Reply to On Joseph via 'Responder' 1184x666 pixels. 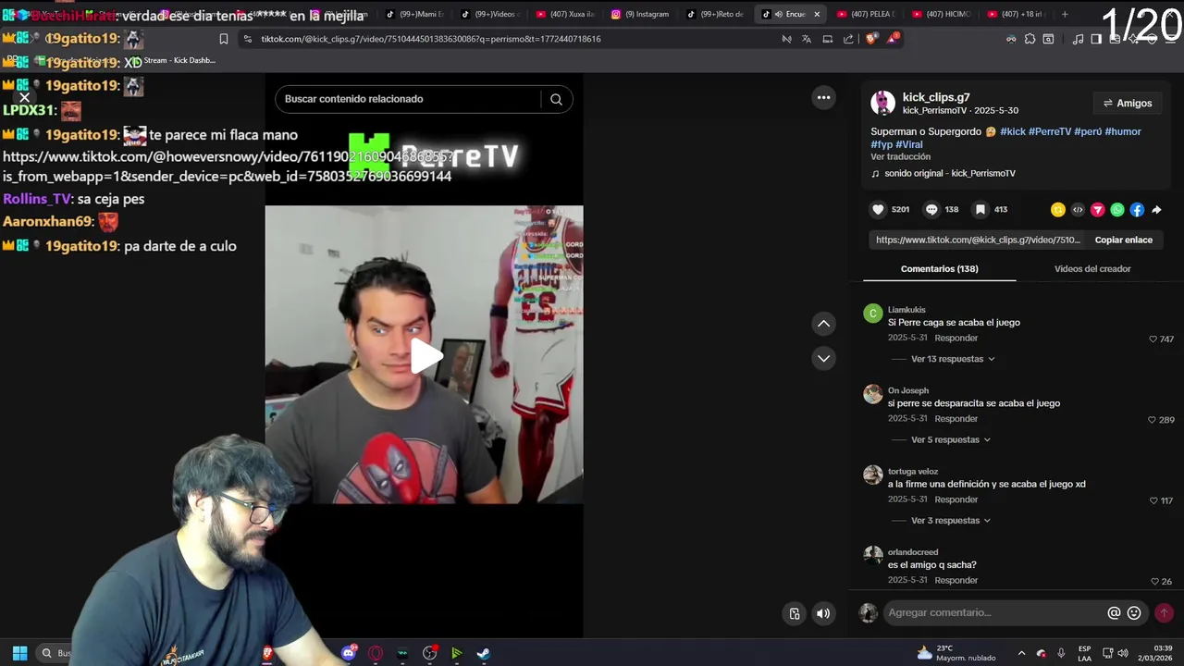pyautogui.click(x=956, y=419)
